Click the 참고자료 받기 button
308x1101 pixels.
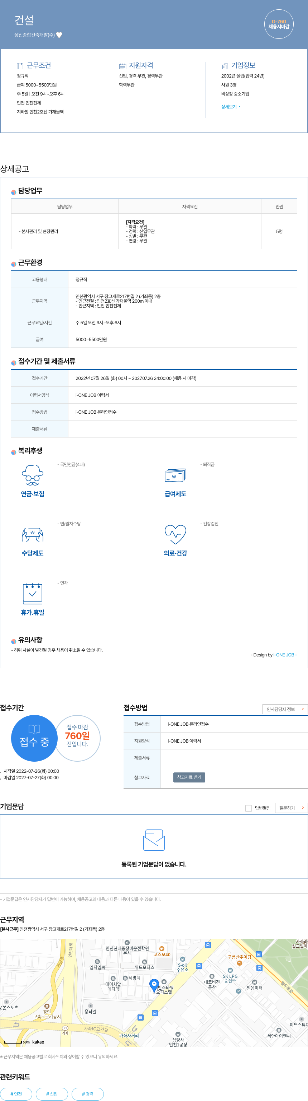point(189,777)
